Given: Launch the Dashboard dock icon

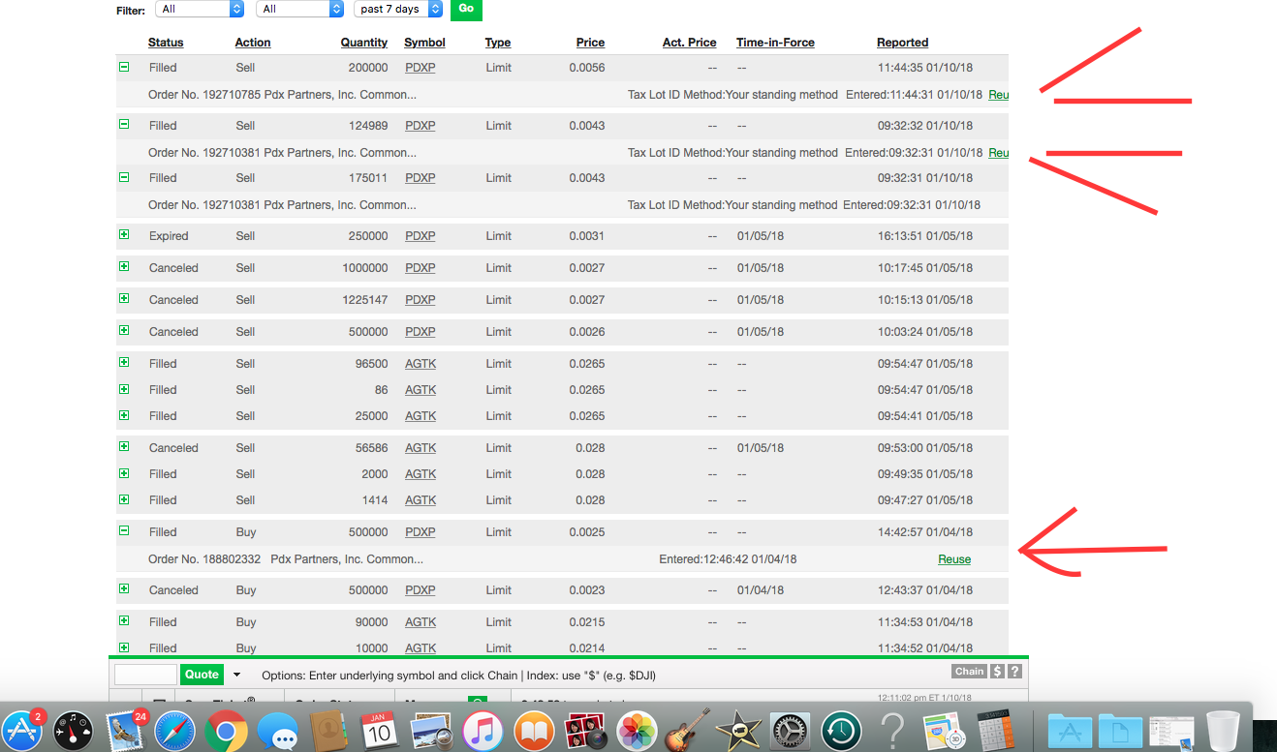Looking at the screenshot, I should click(x=73, y=731).
